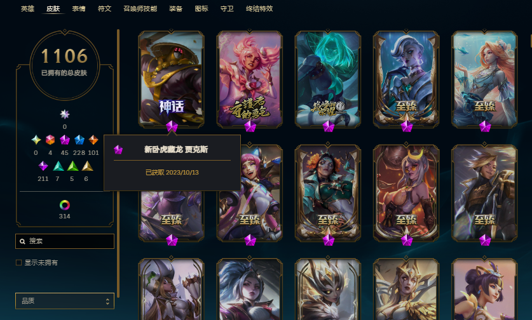Open the 品质 sort dropdown
Image resolution: width=532 pixels, height=320 pixels.
point(65,301)
